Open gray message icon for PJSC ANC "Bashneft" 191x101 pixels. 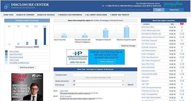tap(182, 40)
